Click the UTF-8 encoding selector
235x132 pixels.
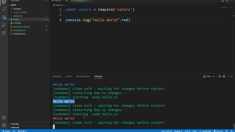[187, 131]
